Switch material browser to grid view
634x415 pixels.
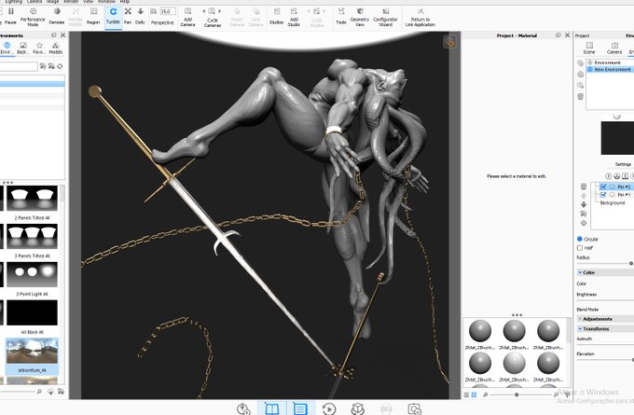[x=474, y=394]
